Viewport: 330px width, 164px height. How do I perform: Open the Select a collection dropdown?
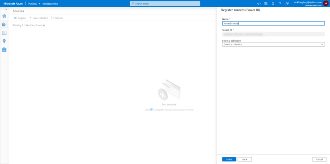click(x=273, y=45)
